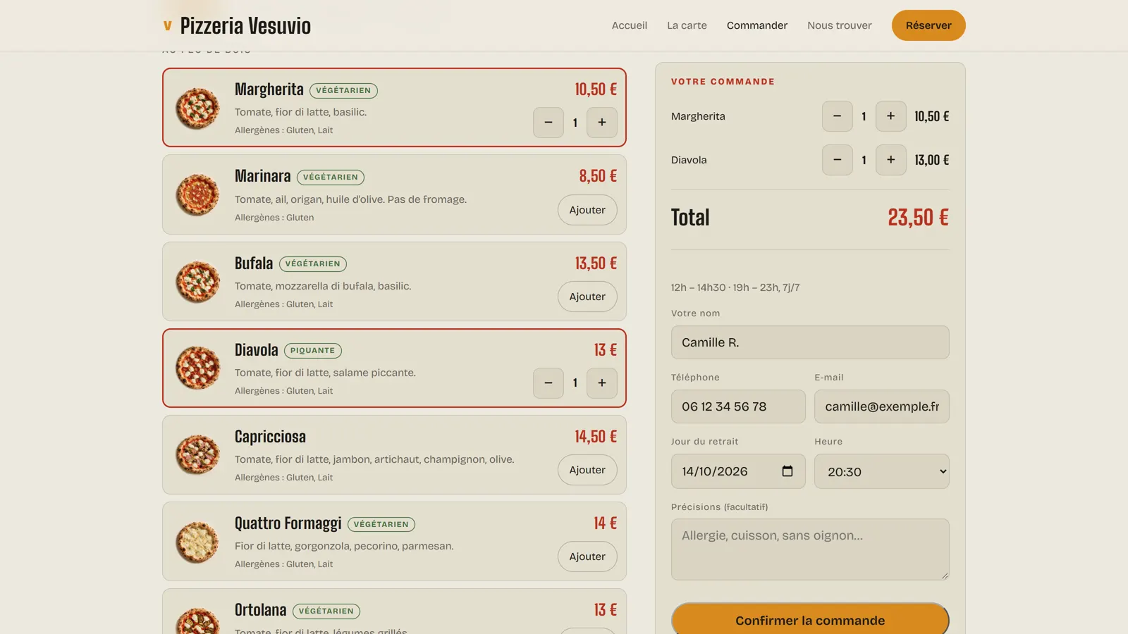Click the Réserver button
1128x634 pixels.
pos(928,25)
